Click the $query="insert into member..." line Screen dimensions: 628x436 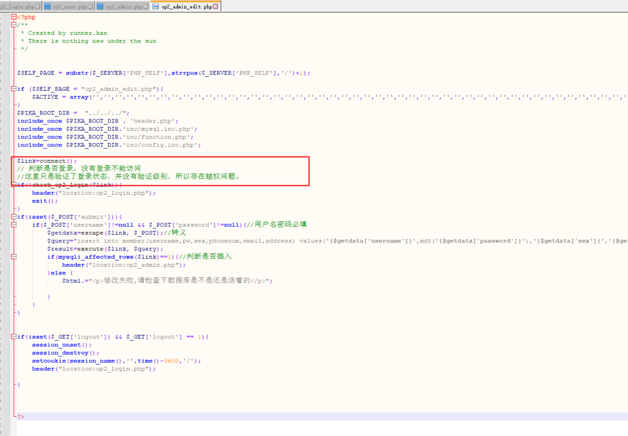pos(337,241)
